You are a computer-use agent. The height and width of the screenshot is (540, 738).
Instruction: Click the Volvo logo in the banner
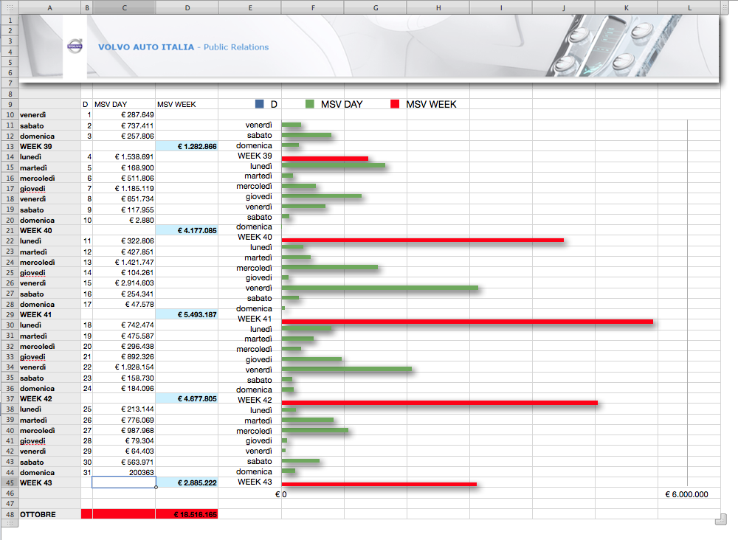point(75,46)
